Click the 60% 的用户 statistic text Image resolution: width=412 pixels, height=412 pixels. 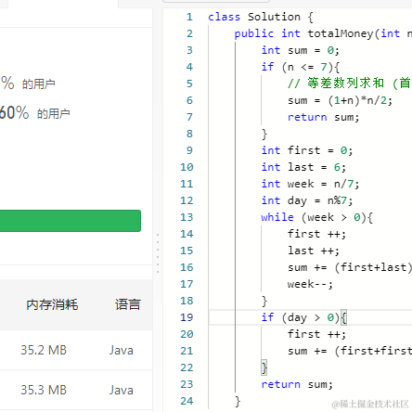pos(34,113)
